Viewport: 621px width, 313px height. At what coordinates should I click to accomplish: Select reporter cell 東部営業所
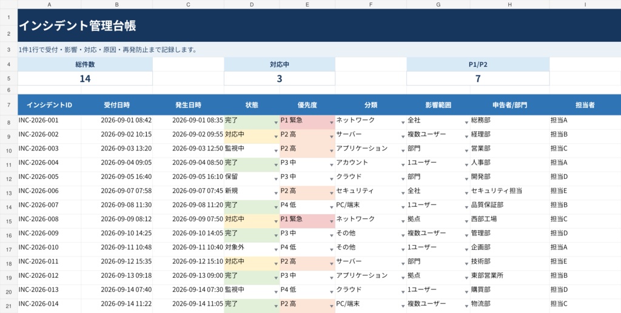point(509,278)
